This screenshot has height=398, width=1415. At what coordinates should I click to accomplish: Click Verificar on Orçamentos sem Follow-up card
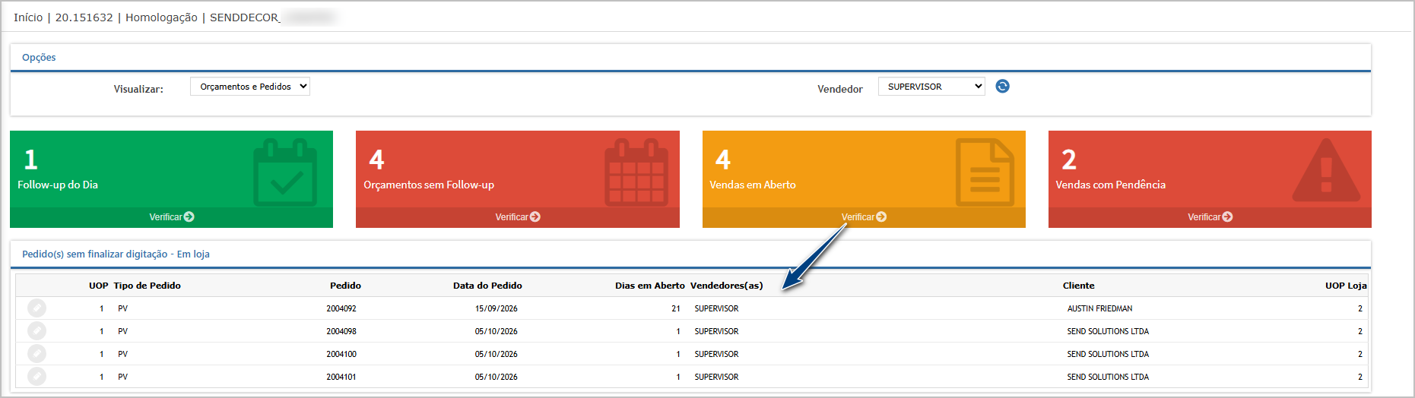pos(518,217)
